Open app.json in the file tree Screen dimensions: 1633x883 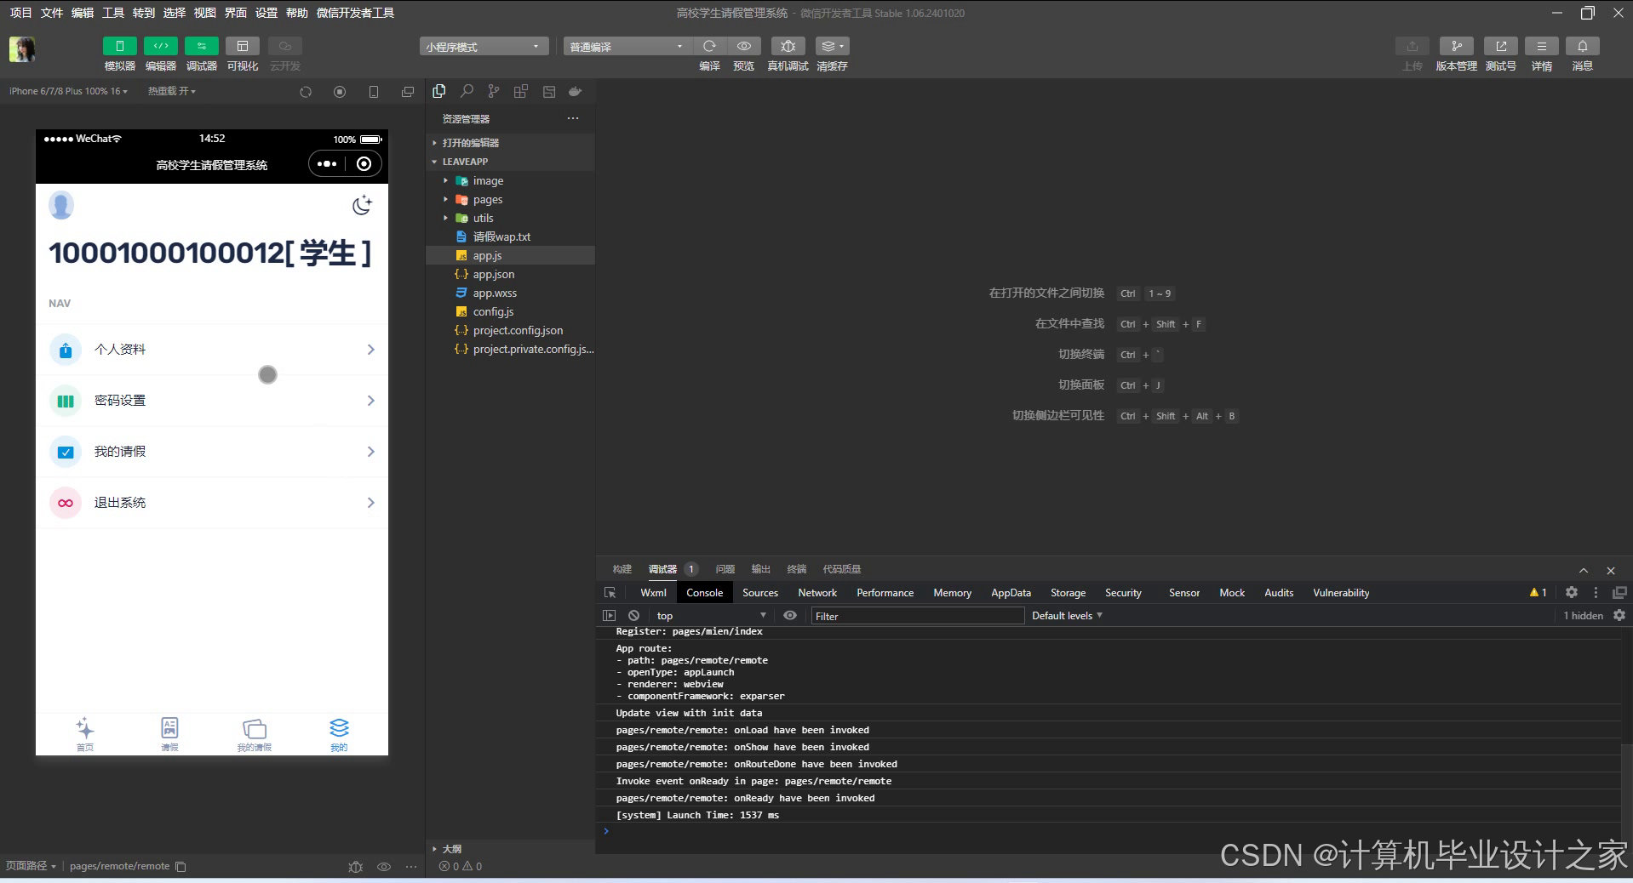tap(510, 274)
